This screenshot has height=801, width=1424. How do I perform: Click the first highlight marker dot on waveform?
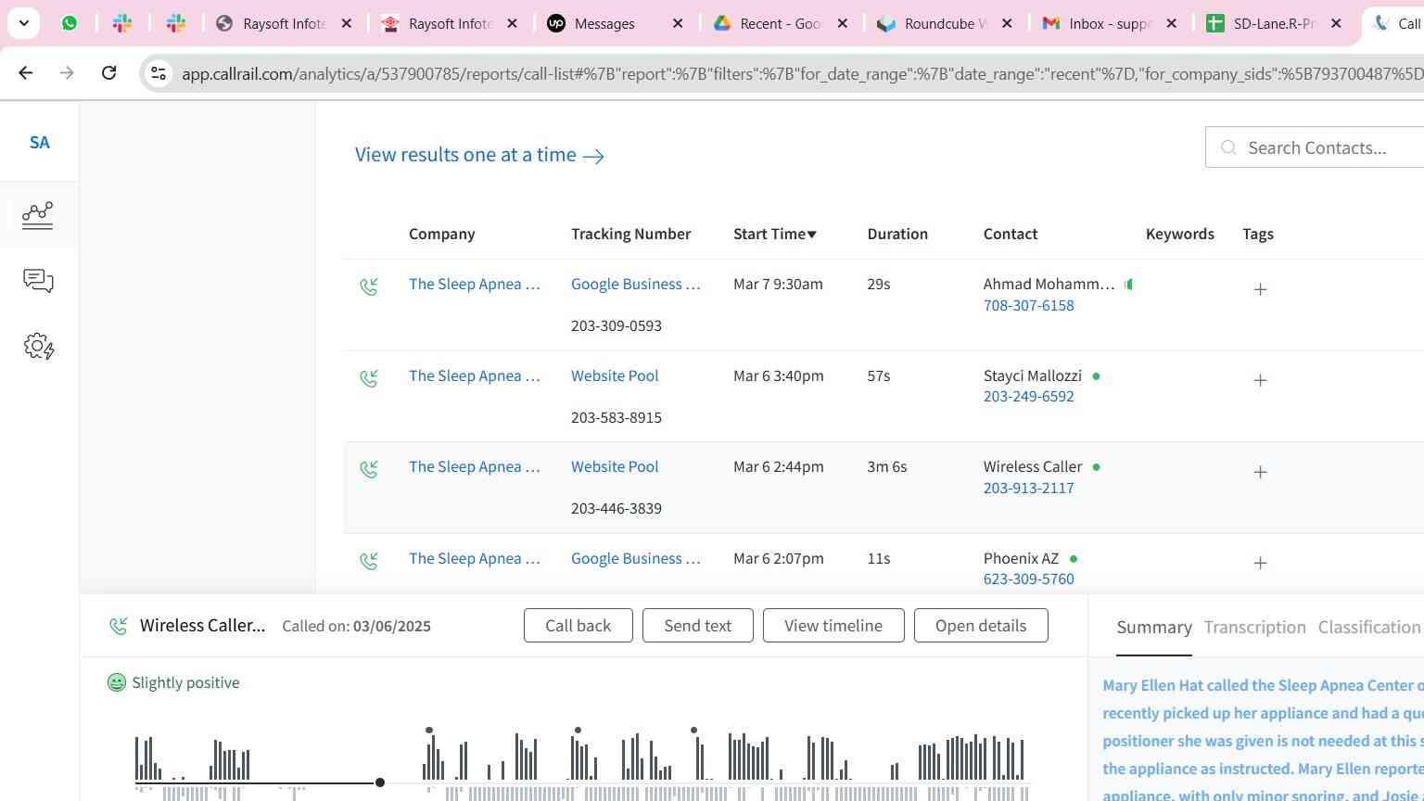[x=429, y=731]
